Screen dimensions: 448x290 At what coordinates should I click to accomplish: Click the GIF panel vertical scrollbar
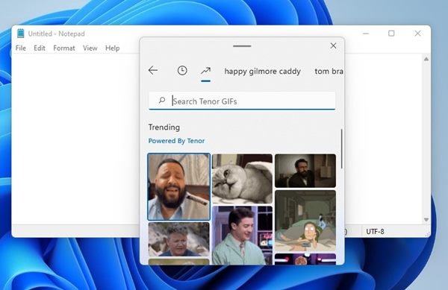[x=341, y=148]
